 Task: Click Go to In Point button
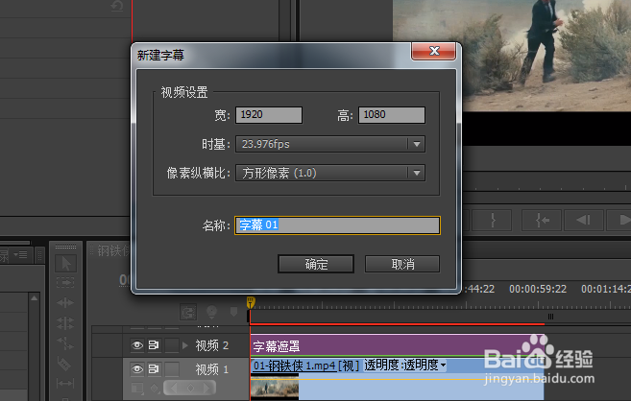coord(542,220)
